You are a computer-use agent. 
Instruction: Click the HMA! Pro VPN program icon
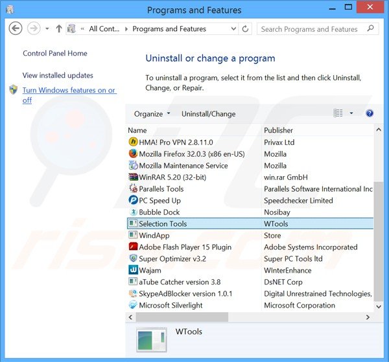click(133, 142)
